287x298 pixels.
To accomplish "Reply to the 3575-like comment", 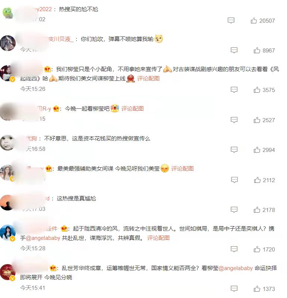I will coord(234,90).
